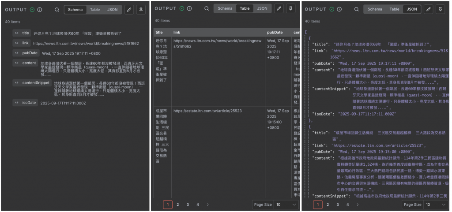
Task: Select the JSON tab in the right panel
Action: pos(412,9)
